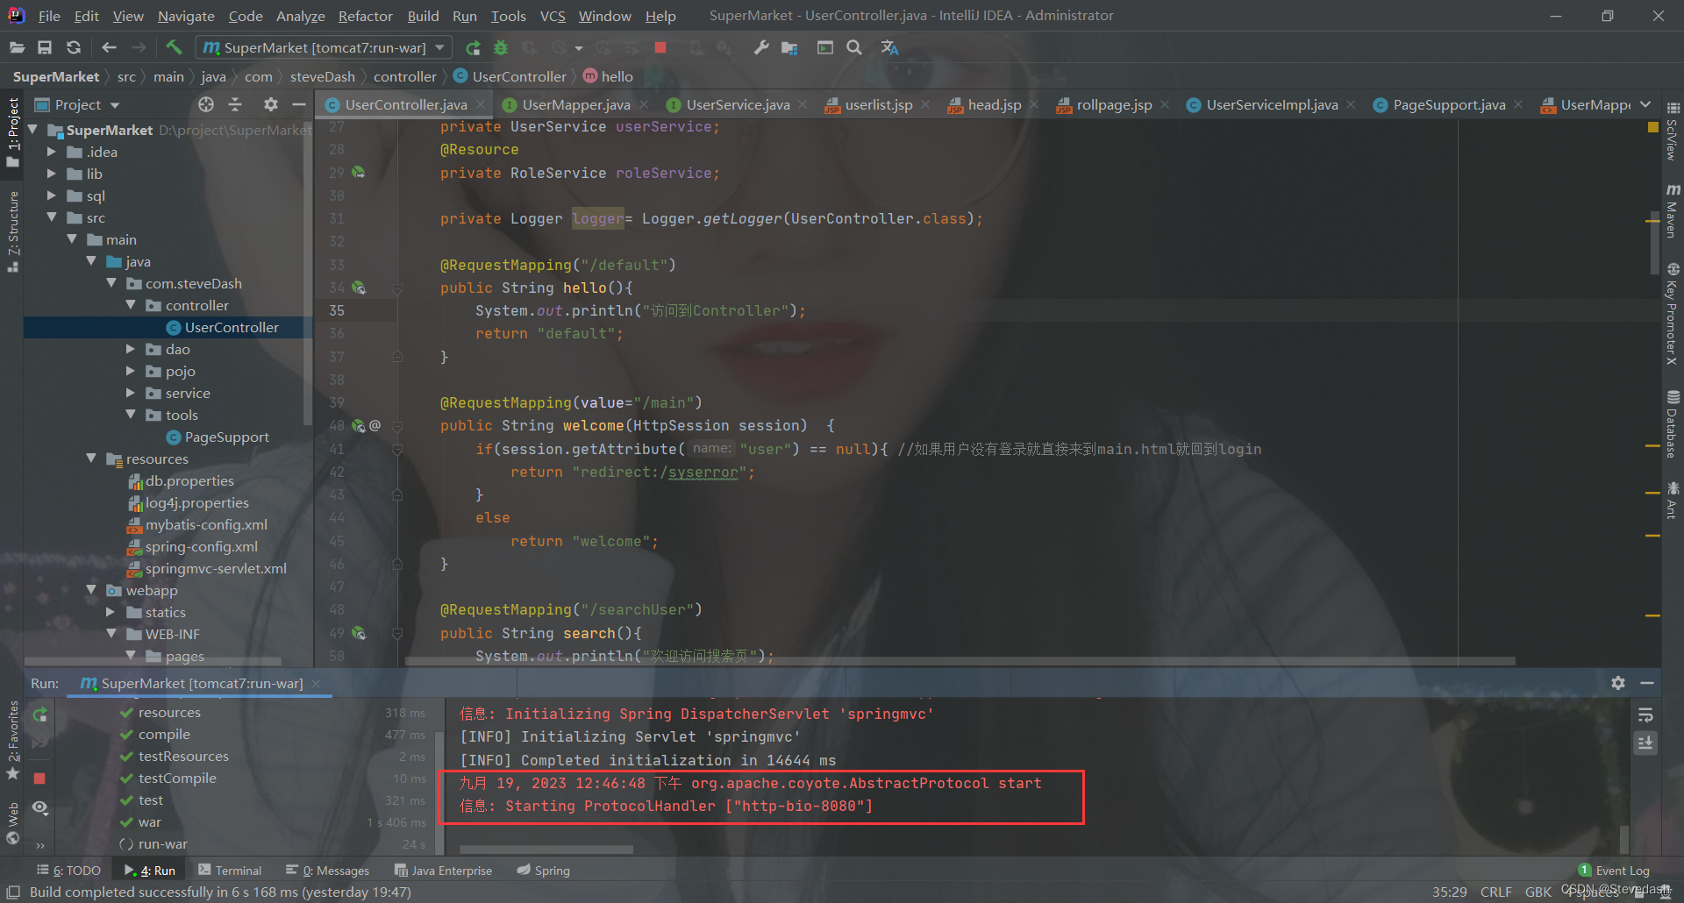Click the GBK encoding in status bar
The width and height of the screenshot is (1684, 903).
(1538, 892)
